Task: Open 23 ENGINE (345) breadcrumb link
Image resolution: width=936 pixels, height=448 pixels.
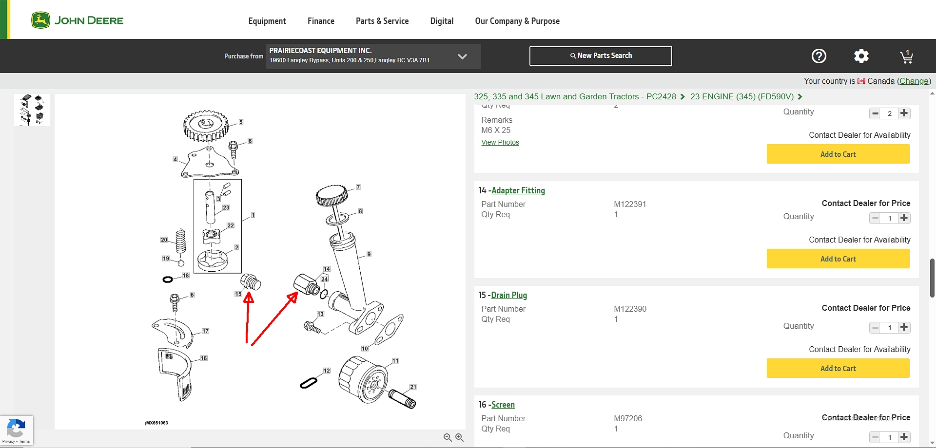Action: 742,96
